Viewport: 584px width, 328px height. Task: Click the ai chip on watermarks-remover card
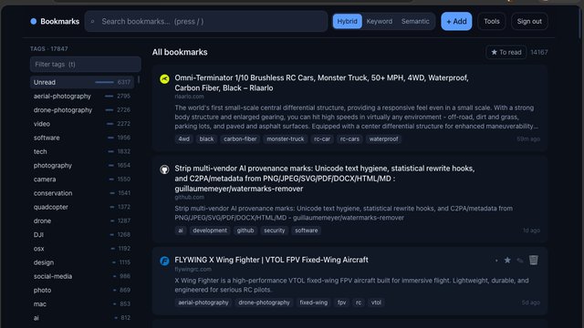pos(181,231)
